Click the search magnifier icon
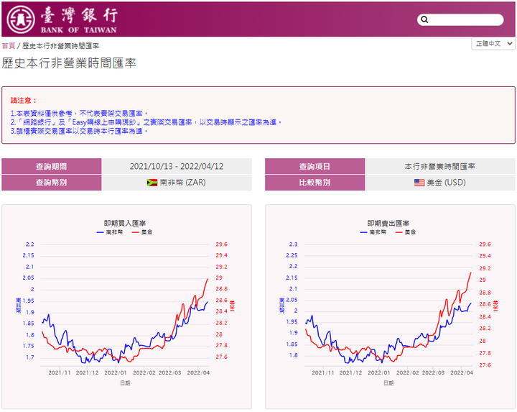517x412 pixels. pyautogui.click(x=424, y=19)
